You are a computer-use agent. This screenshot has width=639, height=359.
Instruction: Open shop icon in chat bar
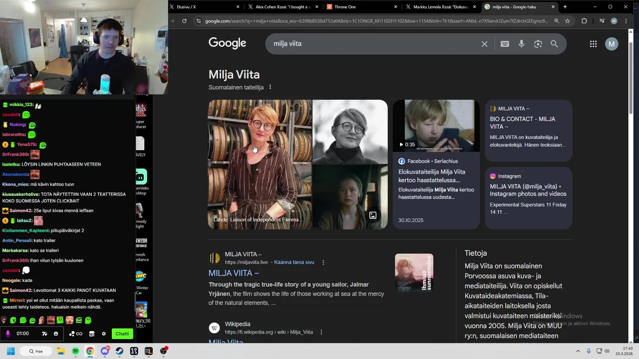pyautogui.click(x=92, y=334)
